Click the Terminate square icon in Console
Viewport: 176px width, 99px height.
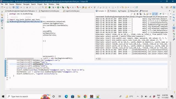[134, 14]
